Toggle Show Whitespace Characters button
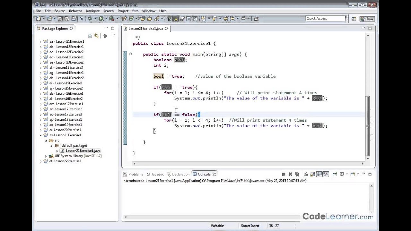Image resolution: width=411 pixels, height=231 pixels. [195, 19]
